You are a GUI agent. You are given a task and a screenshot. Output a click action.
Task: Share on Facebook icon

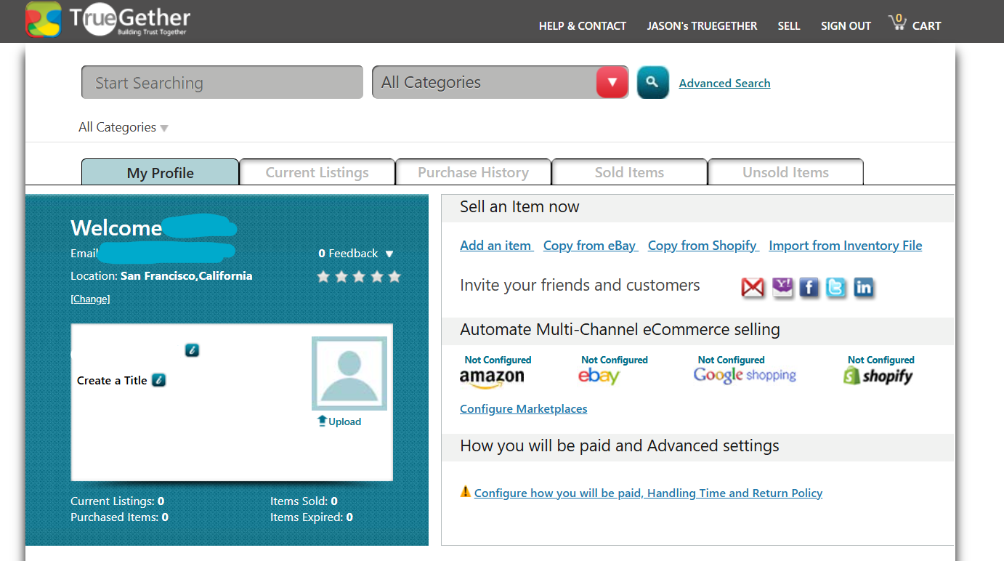(x=809, y=288)
